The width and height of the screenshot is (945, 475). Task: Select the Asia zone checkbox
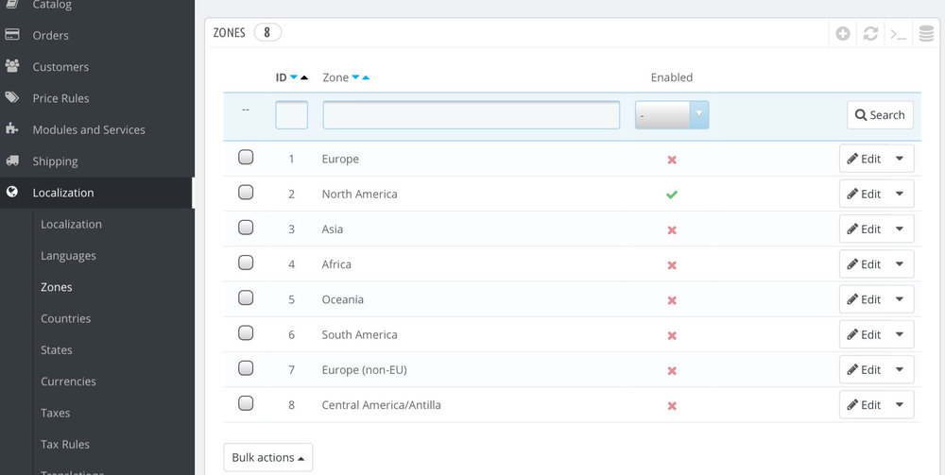[246, 228]
